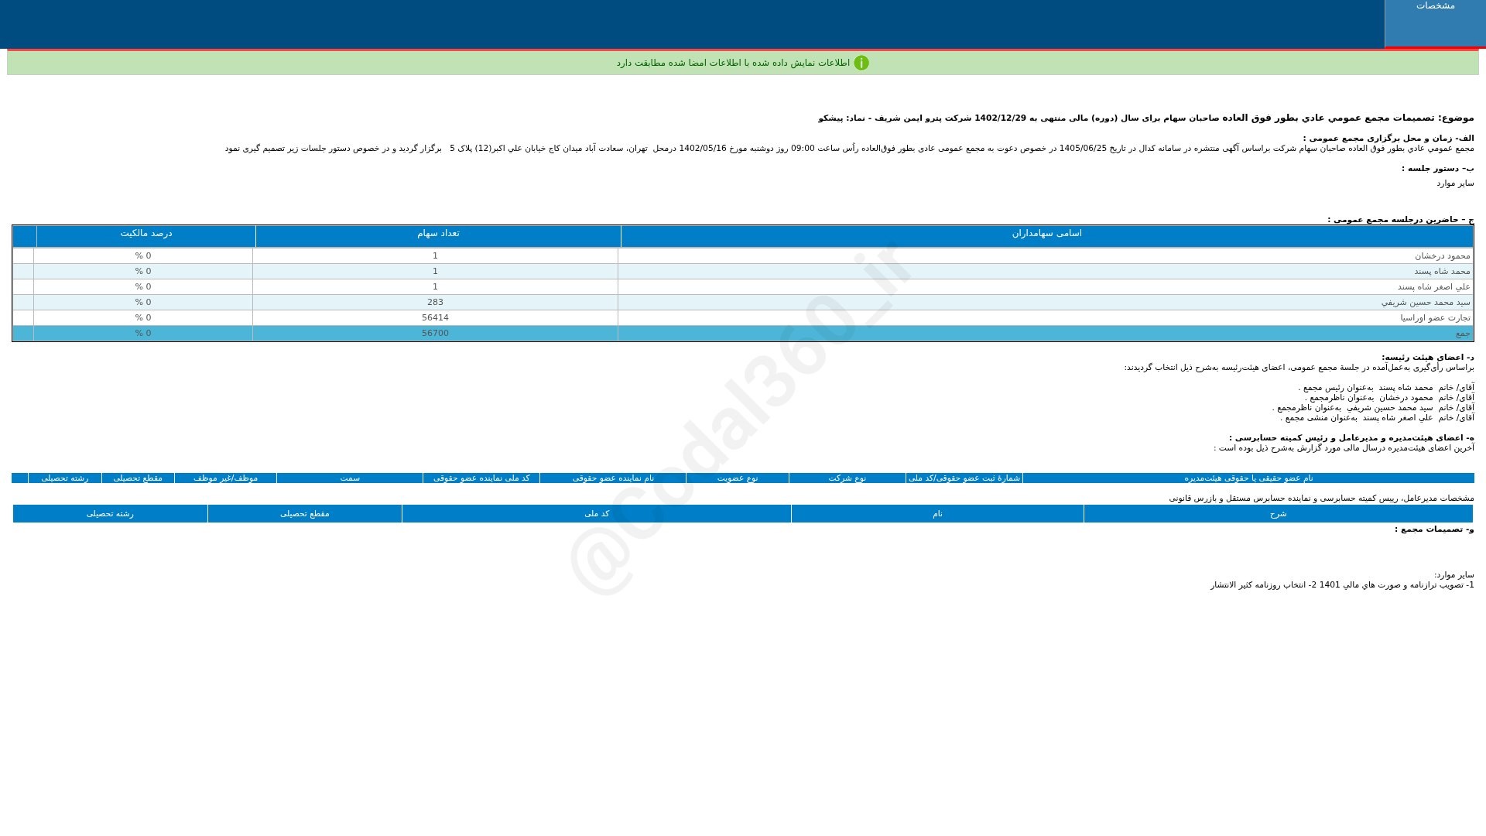
Task: Click the کد ملی نماینده عضو حقوقی header
Action: pyautogui.click(x=481, y=478)
